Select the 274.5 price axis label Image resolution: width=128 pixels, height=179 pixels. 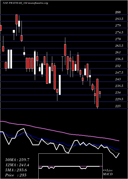pos(119,32)
